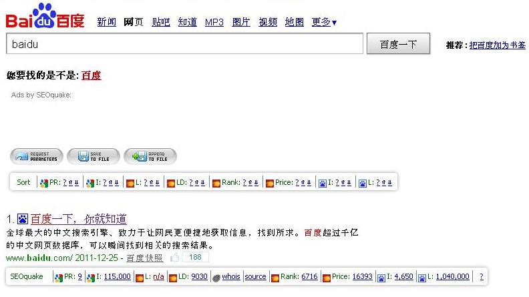The height and width of the screenshot is (297, 529).
Task: Click the question mark after Price in Sort bar
Action: click(297, 182)
